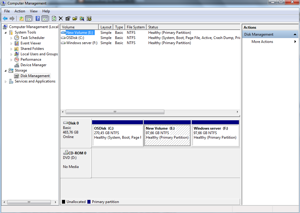The height and width of the screenshot is (213, 300).
Task: Collapse the Disk Management section header
Action: [295, 34]
